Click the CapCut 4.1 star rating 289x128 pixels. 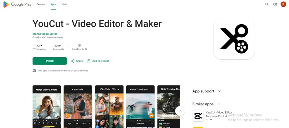209,120
